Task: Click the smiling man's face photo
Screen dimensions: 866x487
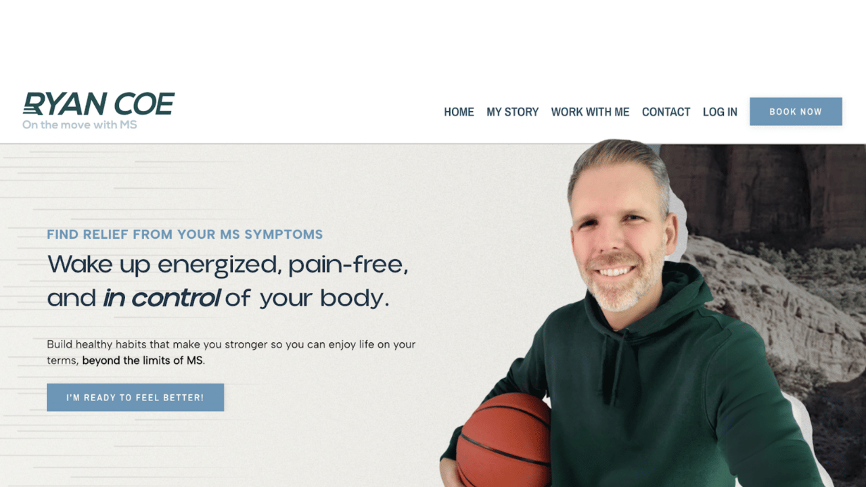Action: point(620,240)
